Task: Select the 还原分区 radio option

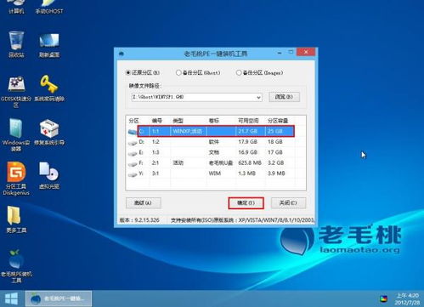Action: pyautogui.click(x=143, y=72)
